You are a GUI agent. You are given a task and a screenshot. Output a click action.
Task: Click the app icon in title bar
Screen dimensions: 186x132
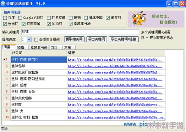coord(3,4)
